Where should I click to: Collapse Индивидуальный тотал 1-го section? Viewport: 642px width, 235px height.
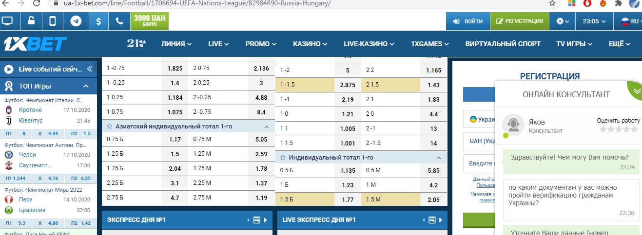point(439,158)
